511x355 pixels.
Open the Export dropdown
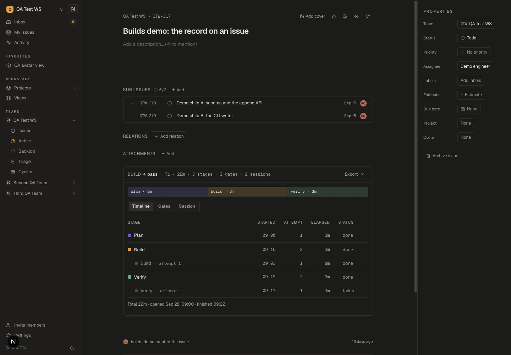(354, 174)
